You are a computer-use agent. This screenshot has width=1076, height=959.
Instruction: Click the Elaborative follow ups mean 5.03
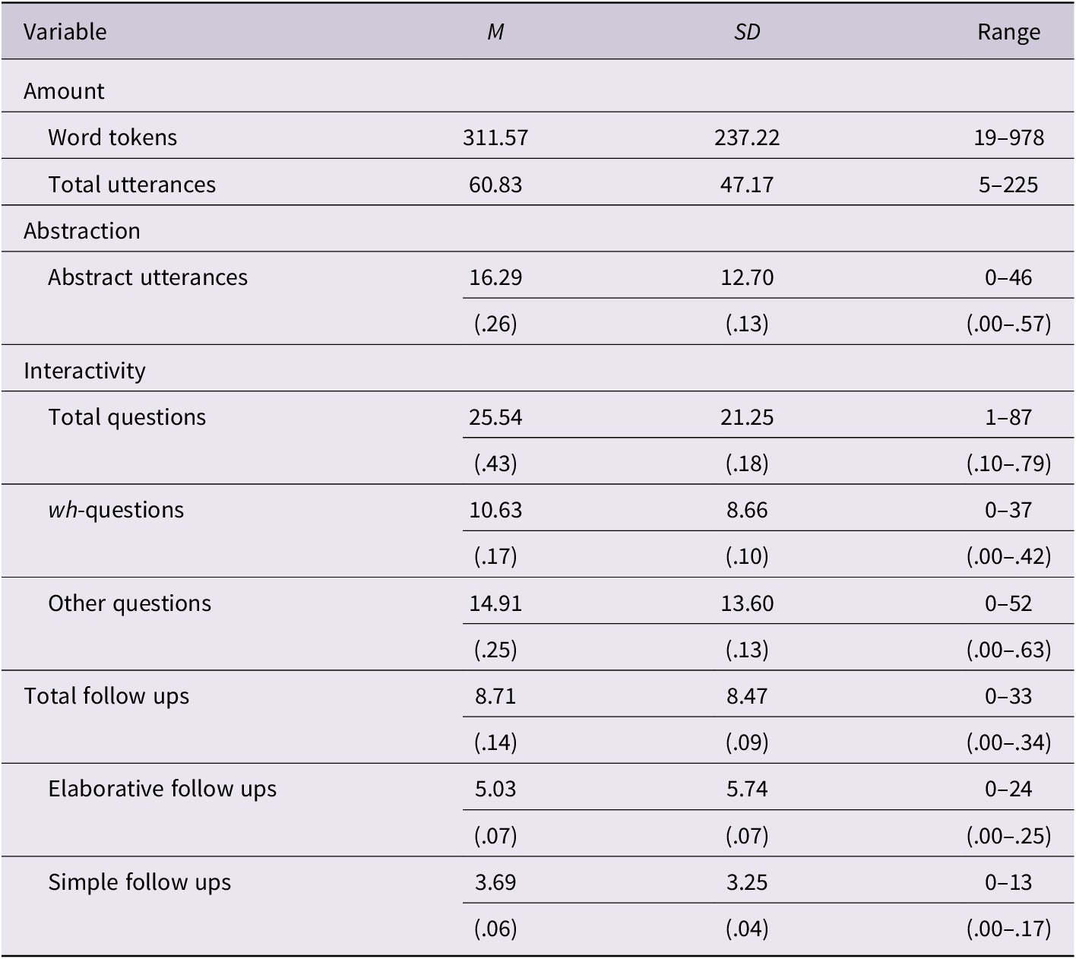(x=495, y=789)
